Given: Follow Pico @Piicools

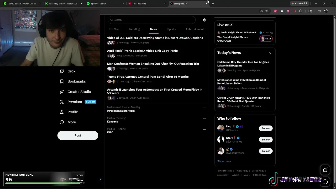Looking at the screenshot, I should [x=266, y=128].
